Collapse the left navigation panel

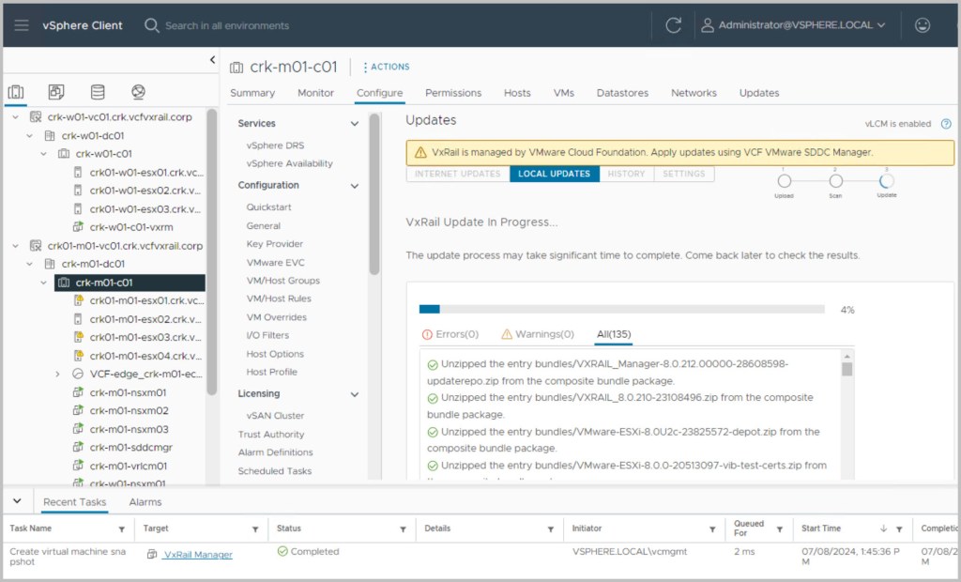coord(212,60)
